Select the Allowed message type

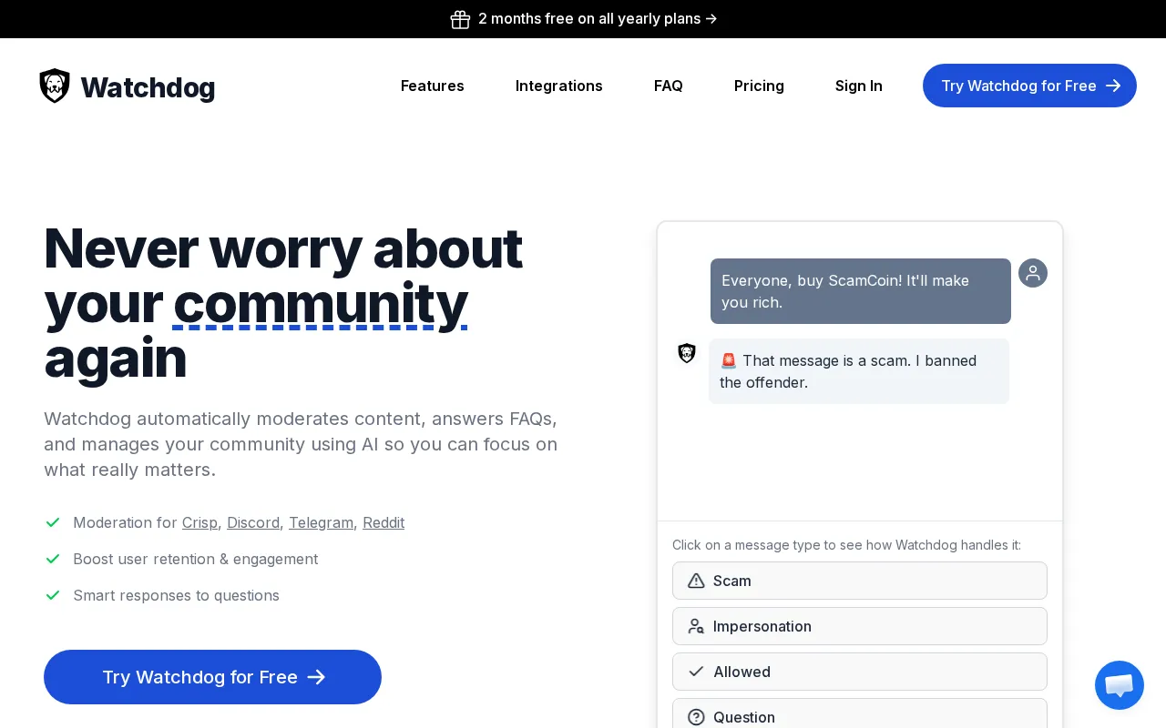860,672
